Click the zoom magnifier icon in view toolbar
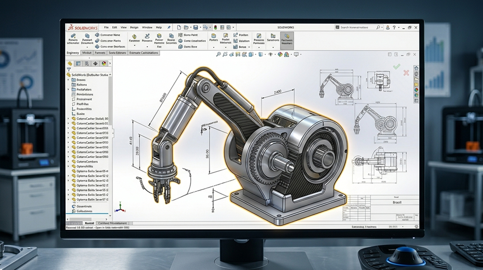483x270 pixels. click(218, 54)
